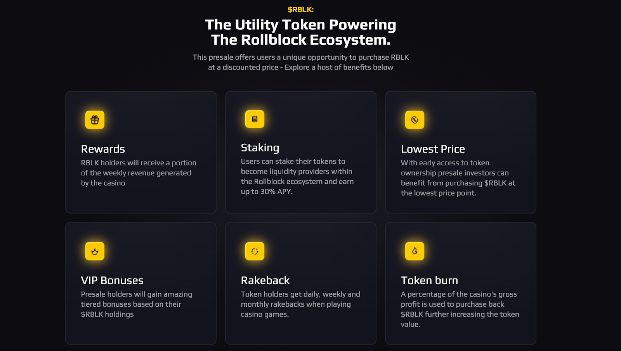Select the VIP Bonuses heading
The image size is (621, 351).
(112, 280)
